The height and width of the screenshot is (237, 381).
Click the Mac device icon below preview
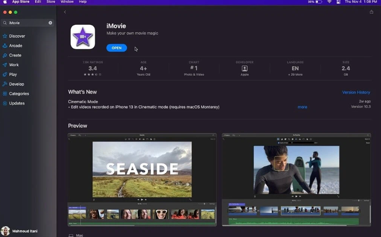pos(71,236)
